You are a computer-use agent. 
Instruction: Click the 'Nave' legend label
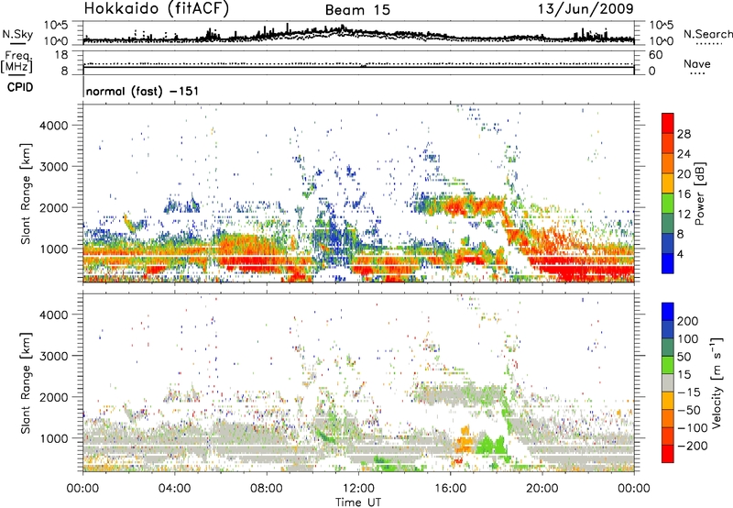click(697, 63)
